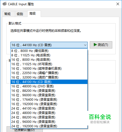Choose 24 位, 48000 Hz (录音室音质)
The width and height of the screenshot is (122, 132).
click(x=49, y=113)
